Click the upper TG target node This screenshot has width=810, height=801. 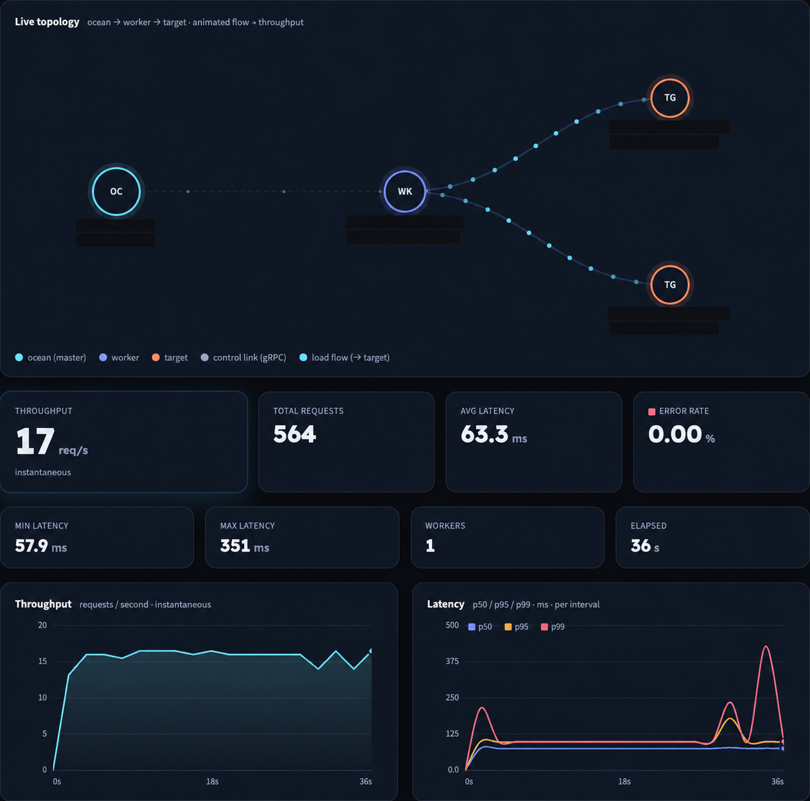tap(670, 98)
